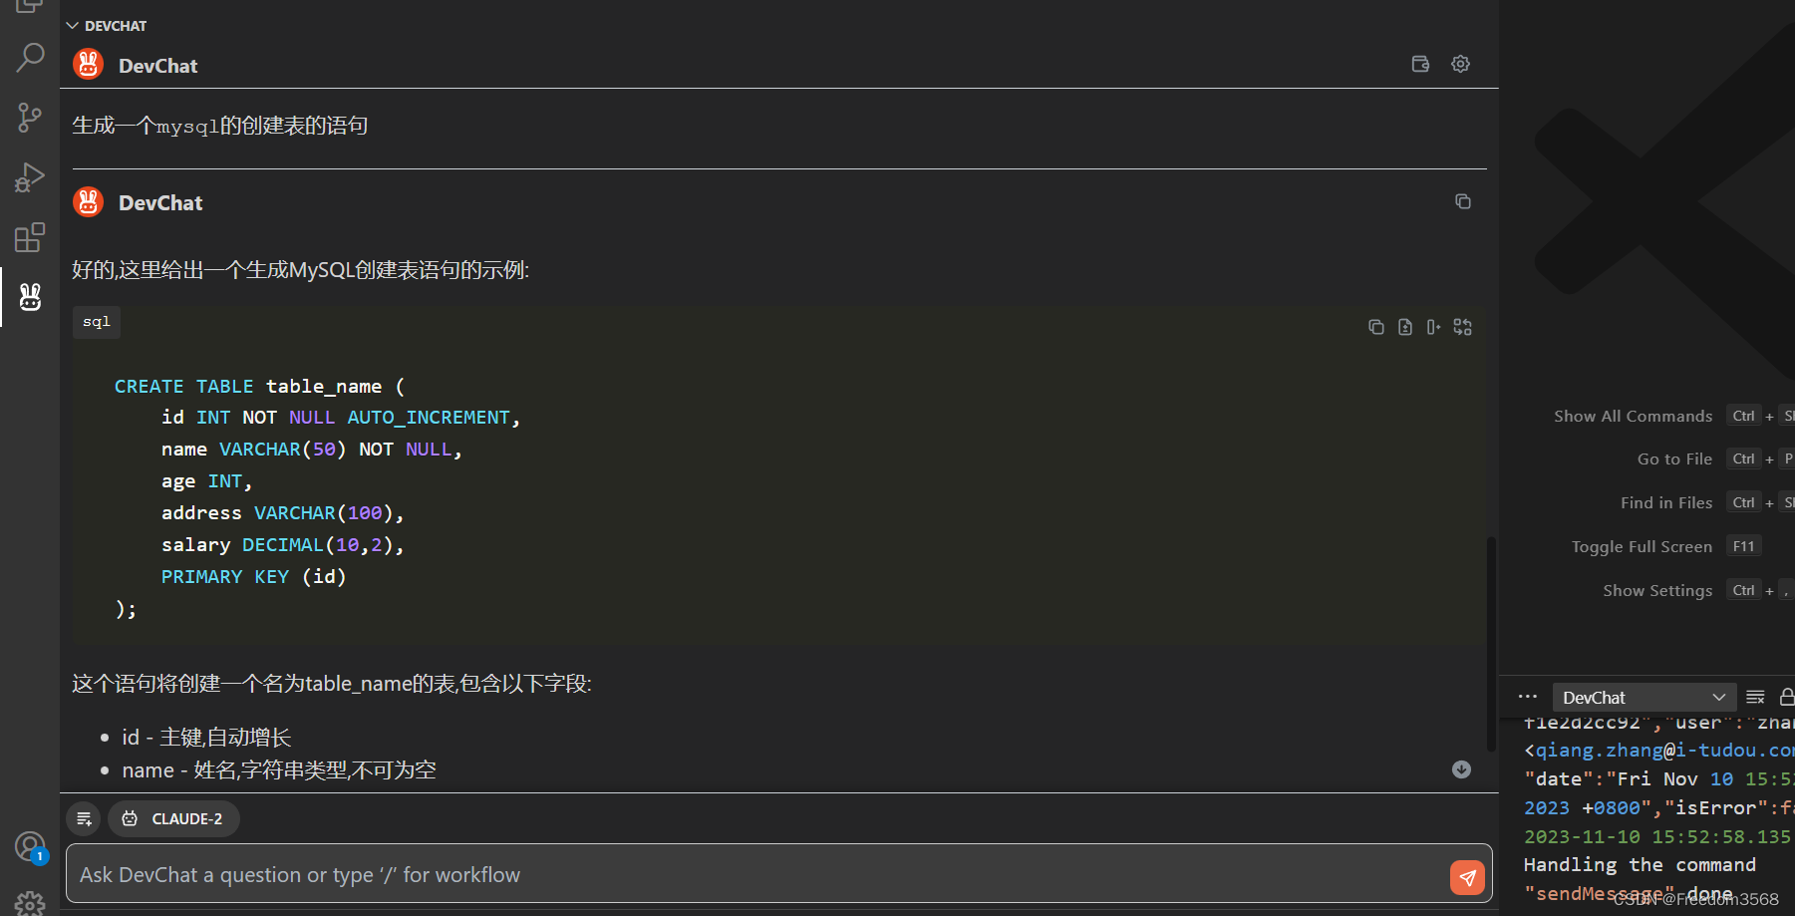Viewport: 1795px width, 916px height.
Task: Open the output panel more actions menu
Action: pos(1527,698)
